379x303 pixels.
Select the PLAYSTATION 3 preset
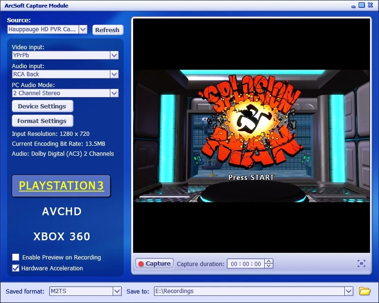(x=61, y=186)
